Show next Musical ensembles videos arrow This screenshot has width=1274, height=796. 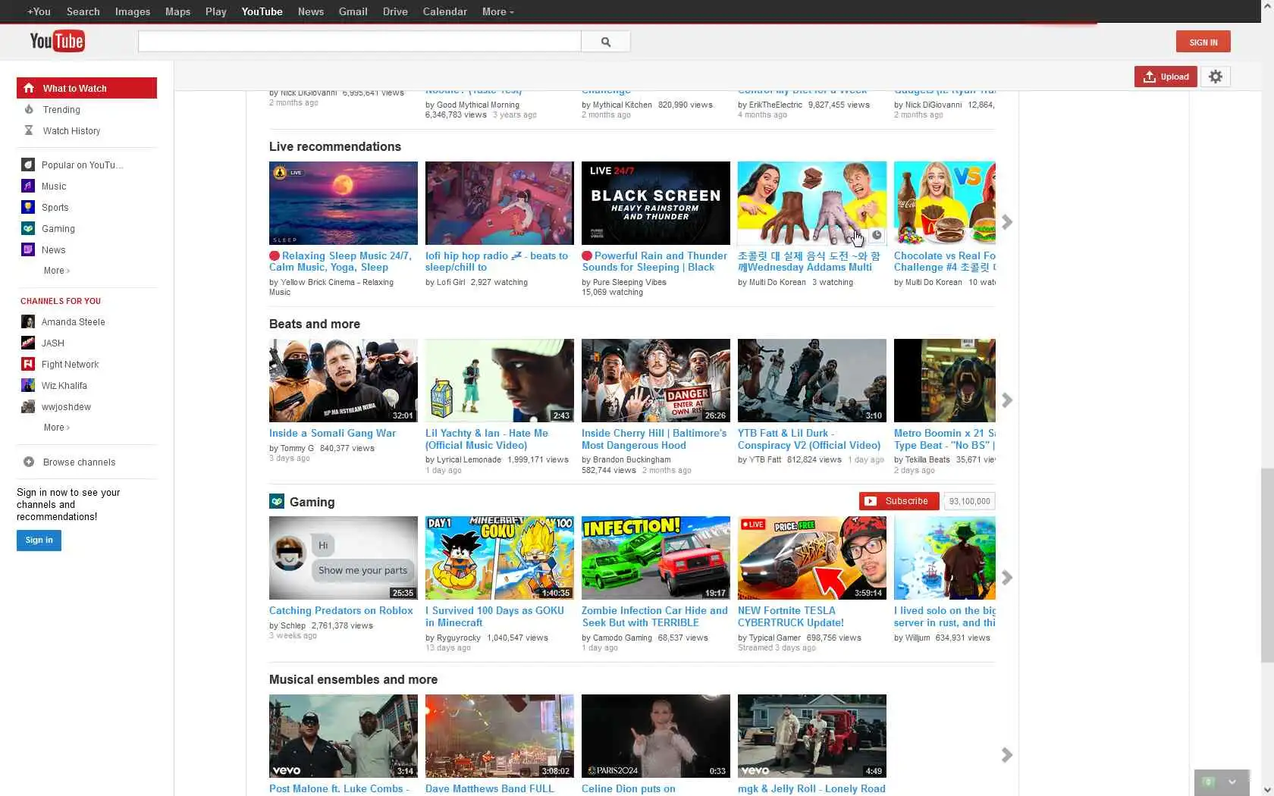click(x=1007, y=755)
